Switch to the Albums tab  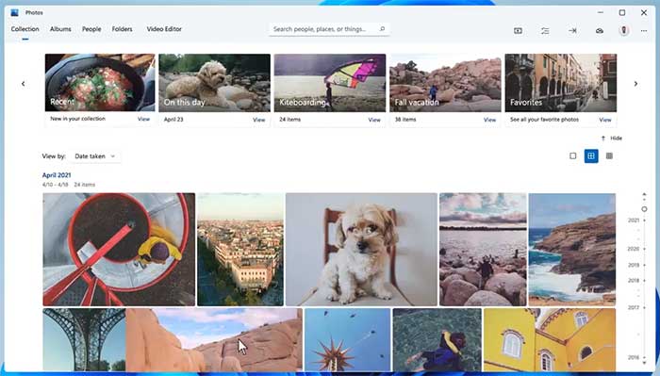(60, 29)
